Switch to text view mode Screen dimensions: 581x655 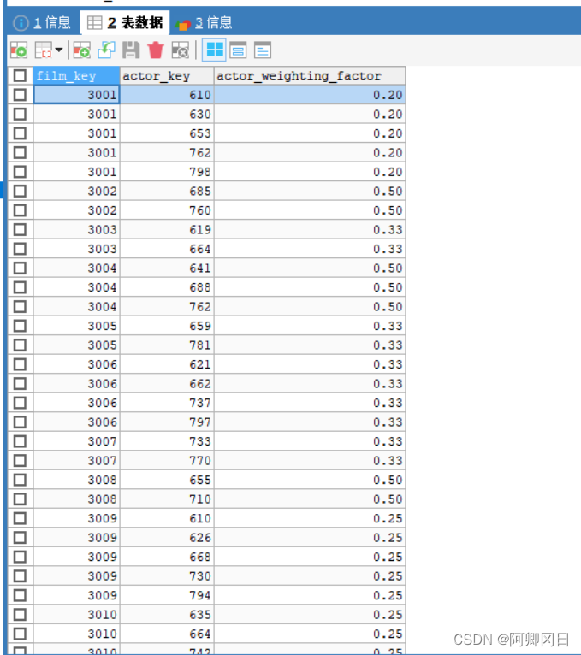tap(262, 50)
